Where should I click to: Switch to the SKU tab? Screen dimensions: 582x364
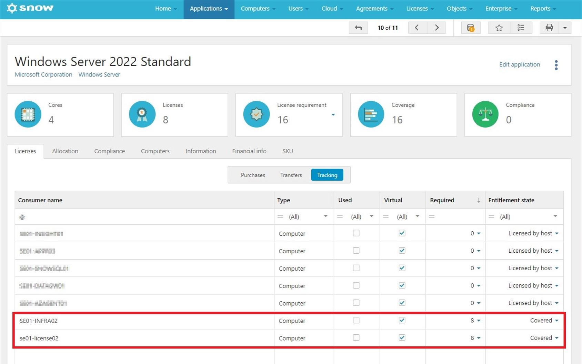[x=288, y=151]
